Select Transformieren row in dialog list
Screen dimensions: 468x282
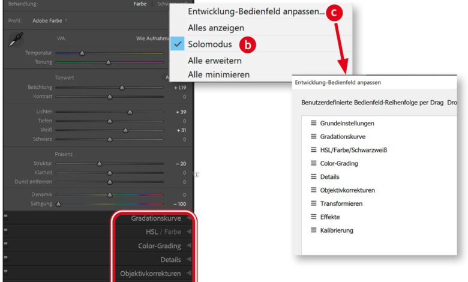point(379,203)
